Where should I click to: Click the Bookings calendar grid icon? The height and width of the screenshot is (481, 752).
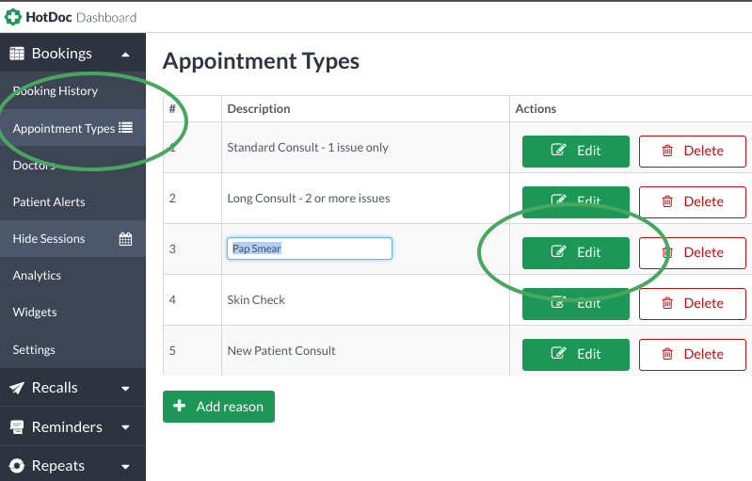[17, 54]
